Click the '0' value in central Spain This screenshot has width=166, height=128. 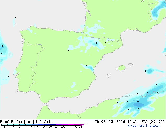(x=68, y=50)
